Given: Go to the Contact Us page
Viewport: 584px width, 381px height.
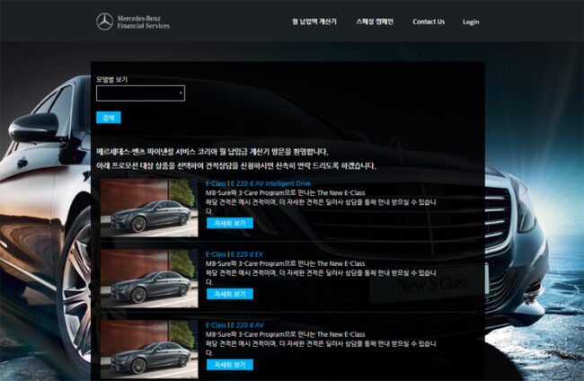Looking at the screenshot, I should pyautogui.click(x=429, y=22).
